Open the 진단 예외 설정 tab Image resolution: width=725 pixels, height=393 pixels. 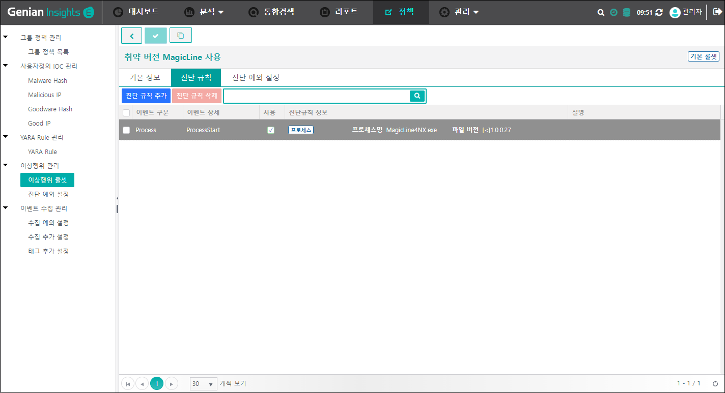(x=256, y=78)
